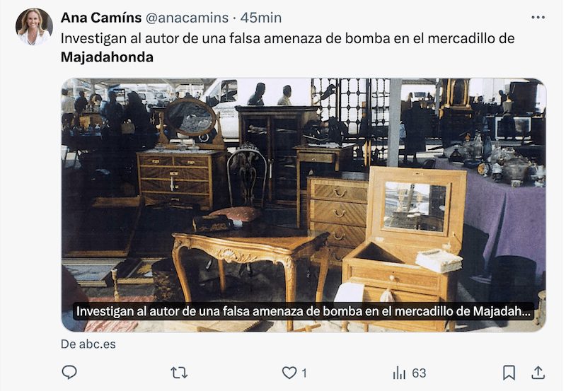Bookmark this tweet
The image size is (566, 391).
coord(509,373)
